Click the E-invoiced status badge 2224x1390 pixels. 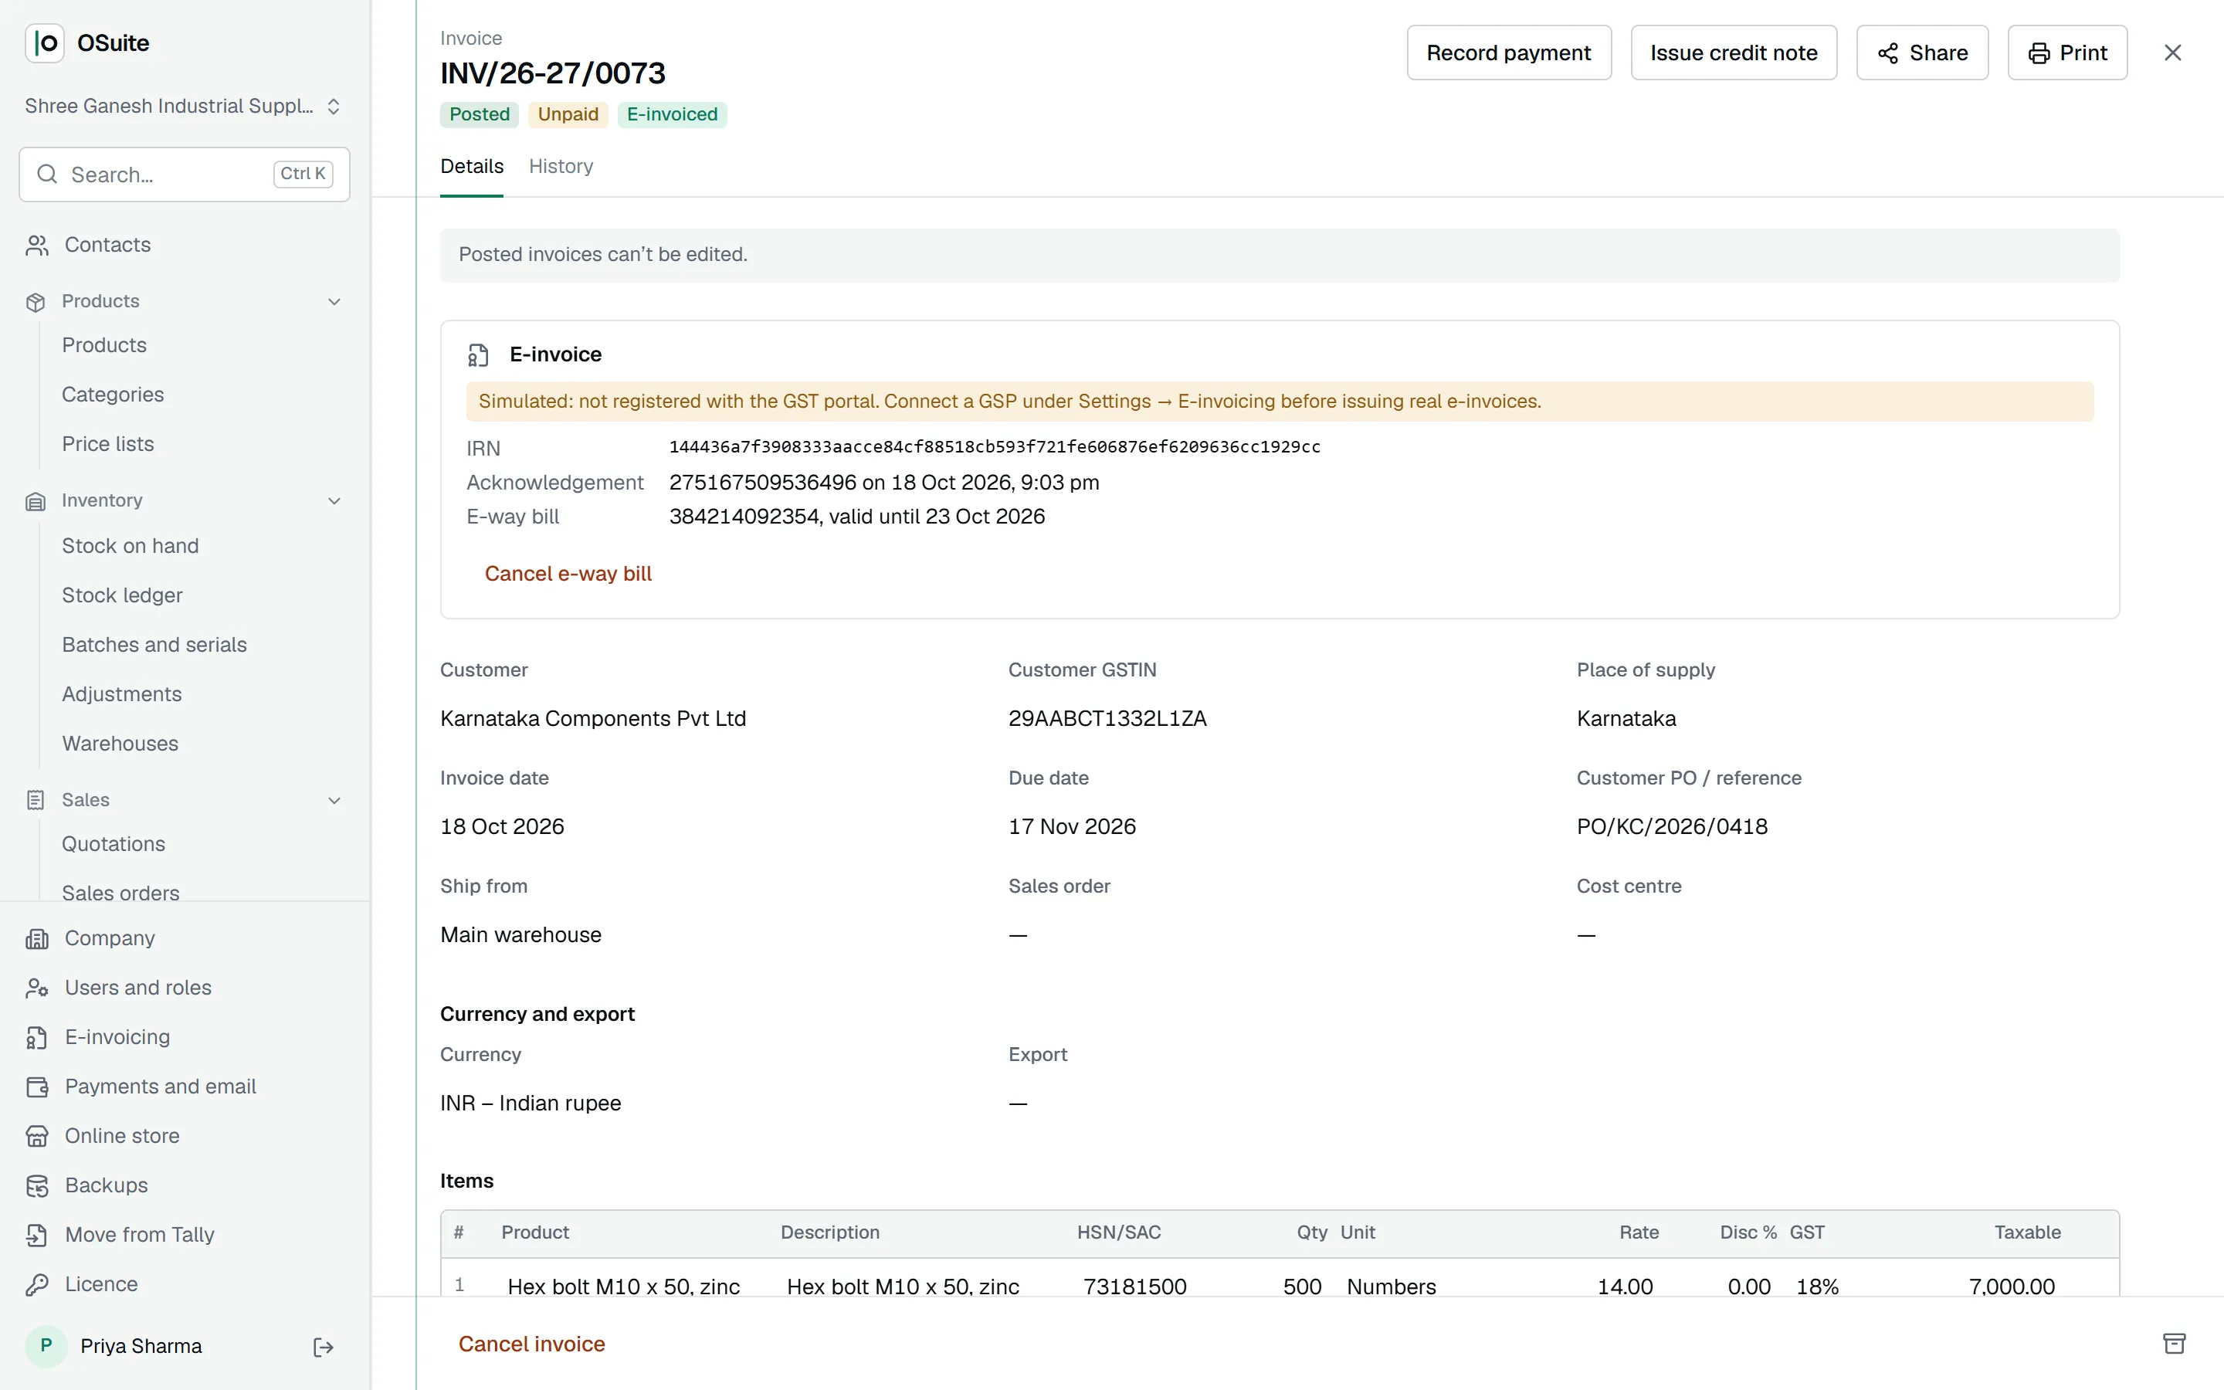[x=672, y=114]
